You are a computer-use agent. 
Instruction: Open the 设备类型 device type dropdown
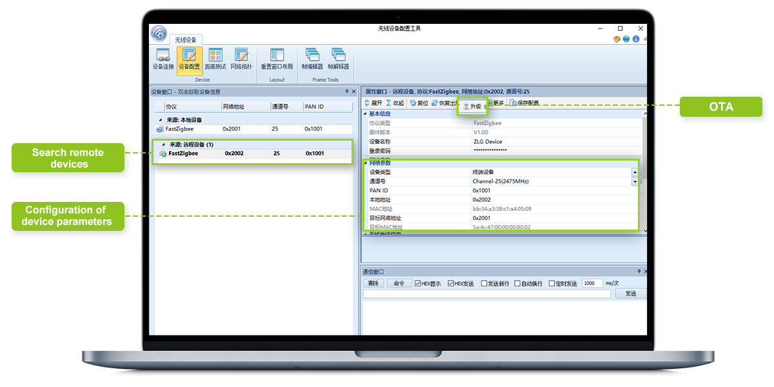[x=634, y=172]
